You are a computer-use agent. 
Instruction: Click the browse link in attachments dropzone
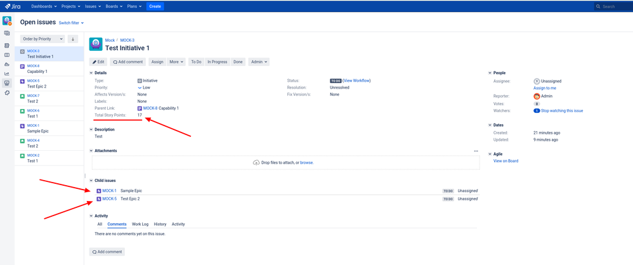[x=306, y=162]
